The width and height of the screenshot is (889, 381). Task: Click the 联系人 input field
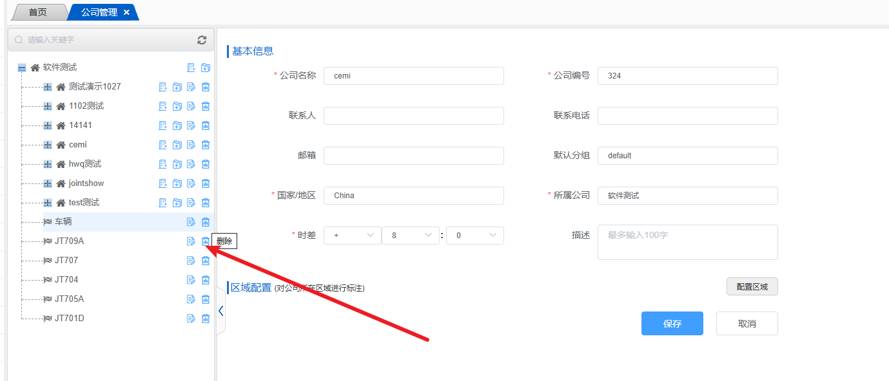(413, 116)
